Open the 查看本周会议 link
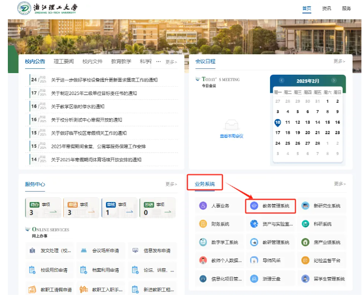 click(231, 136)
